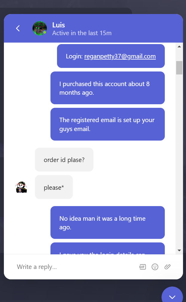Image resolution: width=186 pixels, height=302 pixels.
Task: Open the GIF picker
Action: click(x=142, y=267)
